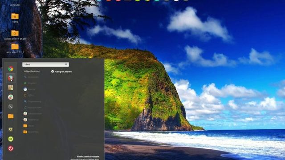Open the Software Manager favorite icon
Screen dimensions: 285x160
[11, 88]
